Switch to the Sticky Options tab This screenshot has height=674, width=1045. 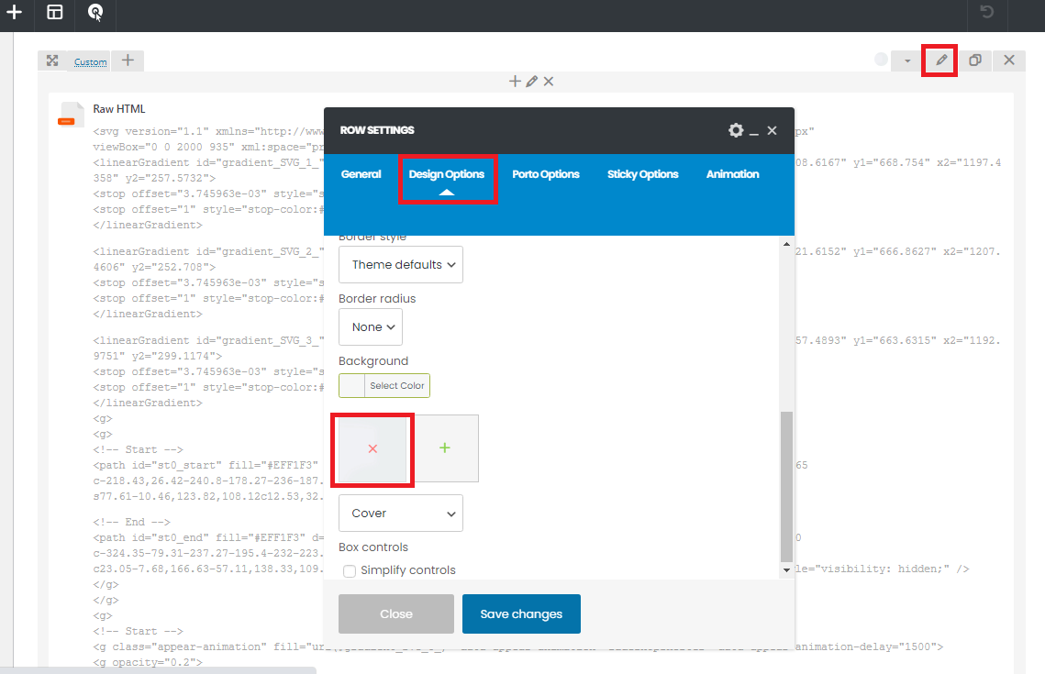(642, 174)
